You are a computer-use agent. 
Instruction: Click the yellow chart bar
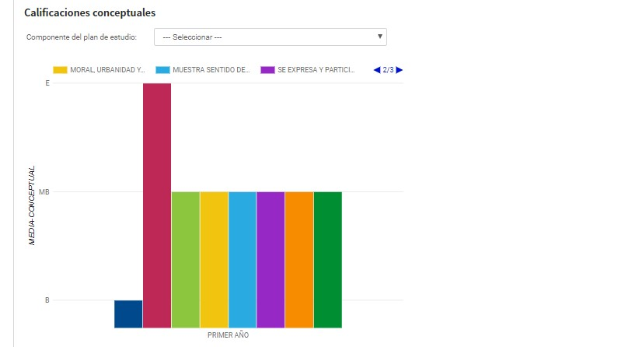tap(214, 259)
